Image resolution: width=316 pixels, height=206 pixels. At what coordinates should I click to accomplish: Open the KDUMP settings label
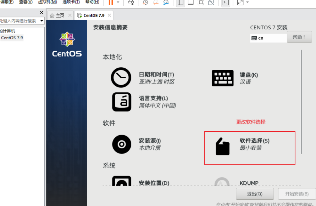click(x=249, y=183)
